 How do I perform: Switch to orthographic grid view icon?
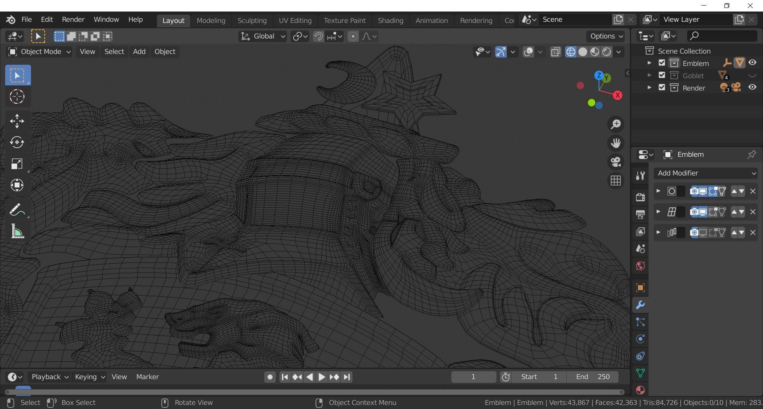[x=616, y=181]
